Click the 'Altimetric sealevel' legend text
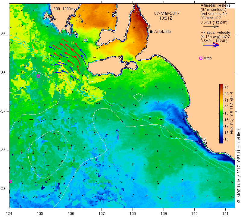241x217 pixels. click(x=216, y=5)
